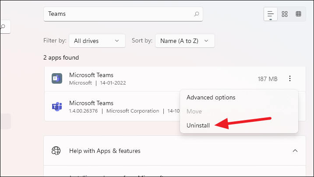Click the left sidebar search icon
314x177 pixels.
click(3, 26)
